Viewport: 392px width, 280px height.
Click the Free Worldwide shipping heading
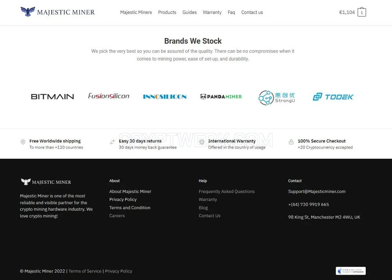pos(55,141)
